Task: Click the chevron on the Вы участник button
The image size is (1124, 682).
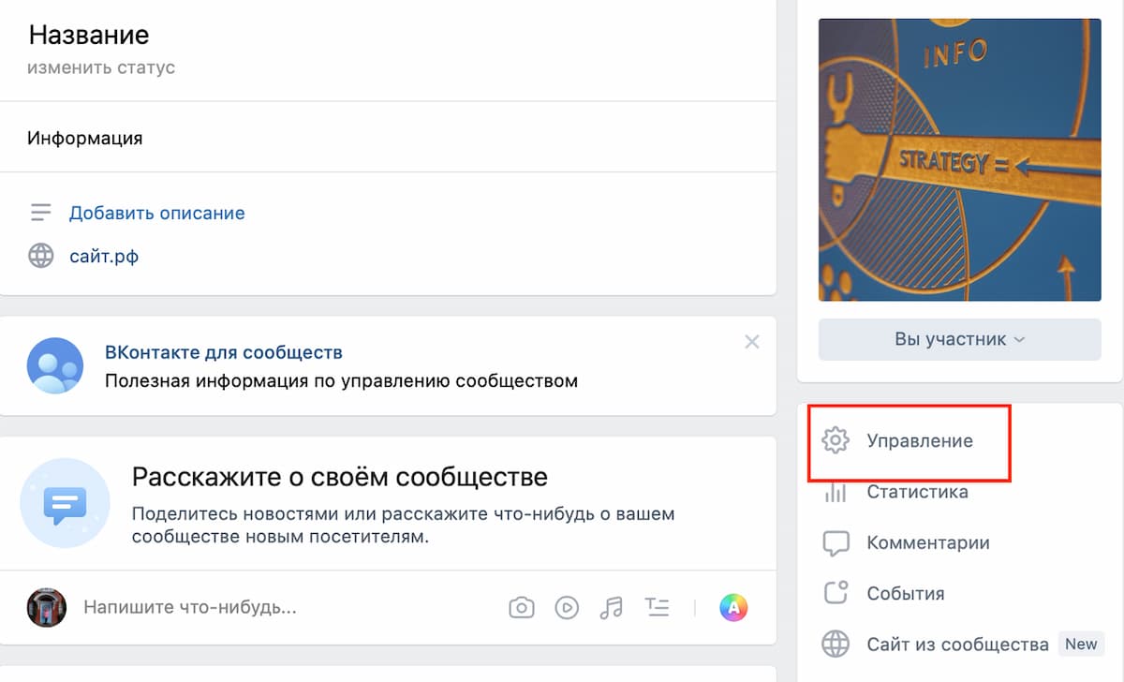Action: tap(1017, 339)
